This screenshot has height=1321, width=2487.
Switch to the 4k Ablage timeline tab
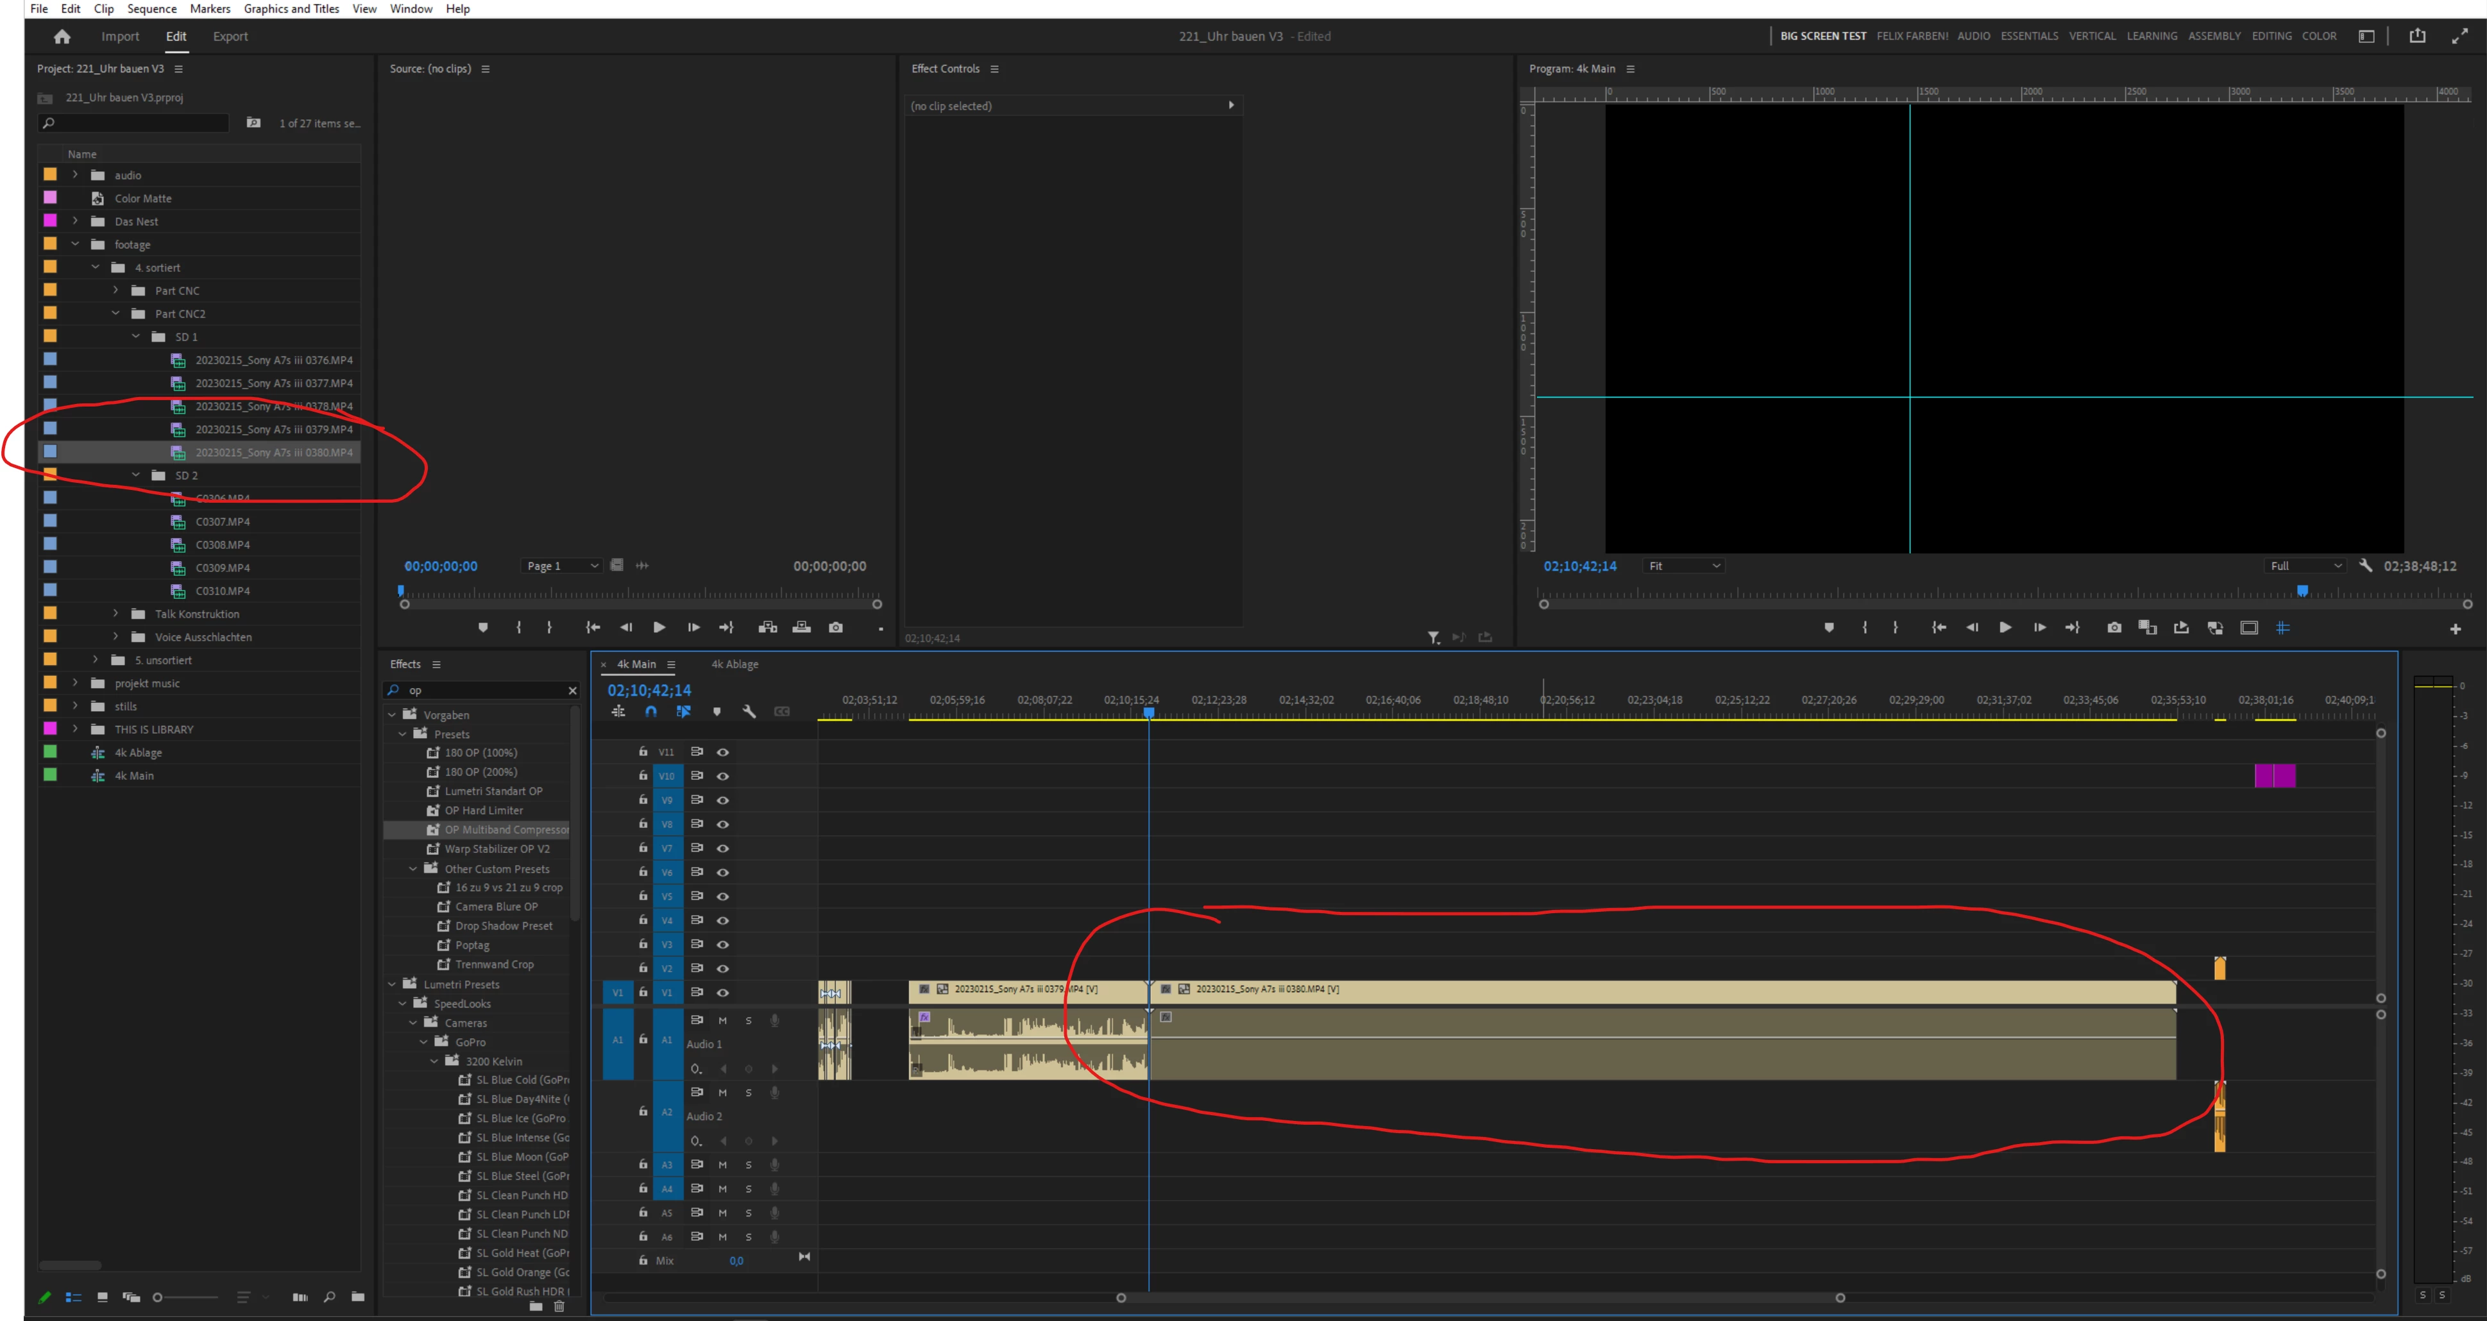(x=734, y=664)
